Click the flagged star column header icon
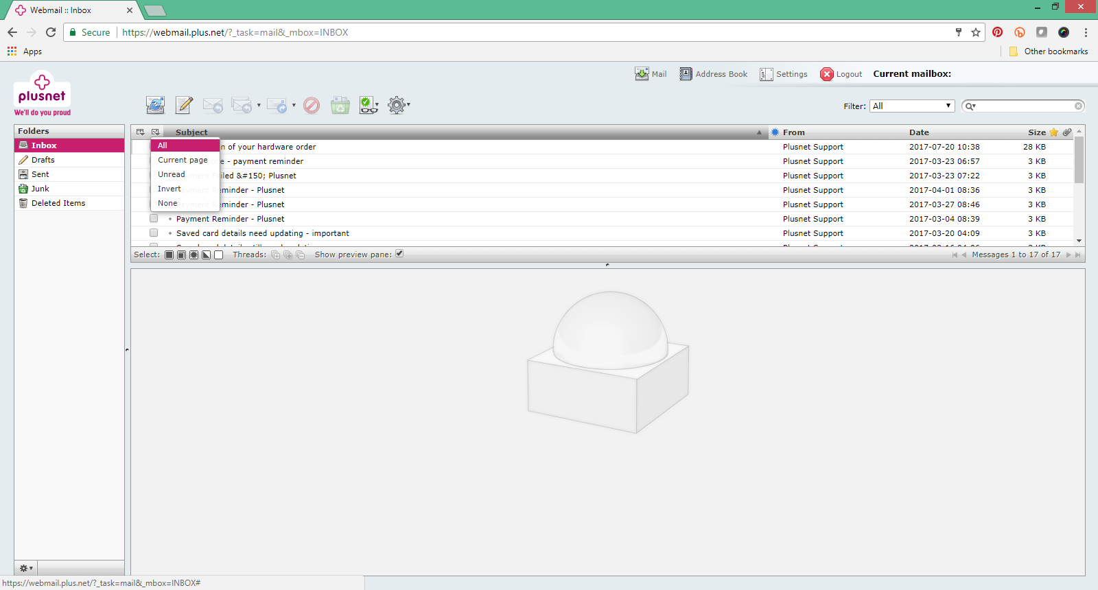The height and width of the screenshot is (590, 1098). point(1053,132)
